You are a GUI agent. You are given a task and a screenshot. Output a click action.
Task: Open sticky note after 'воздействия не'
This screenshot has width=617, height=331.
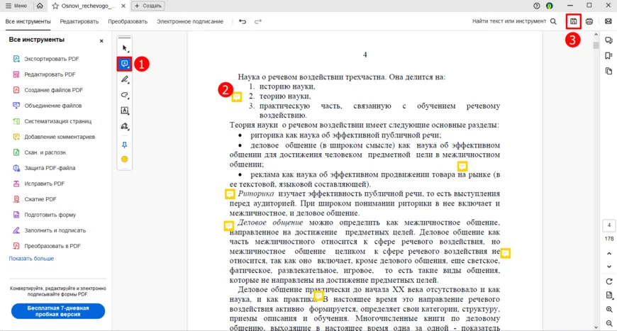tap(505, 253)
